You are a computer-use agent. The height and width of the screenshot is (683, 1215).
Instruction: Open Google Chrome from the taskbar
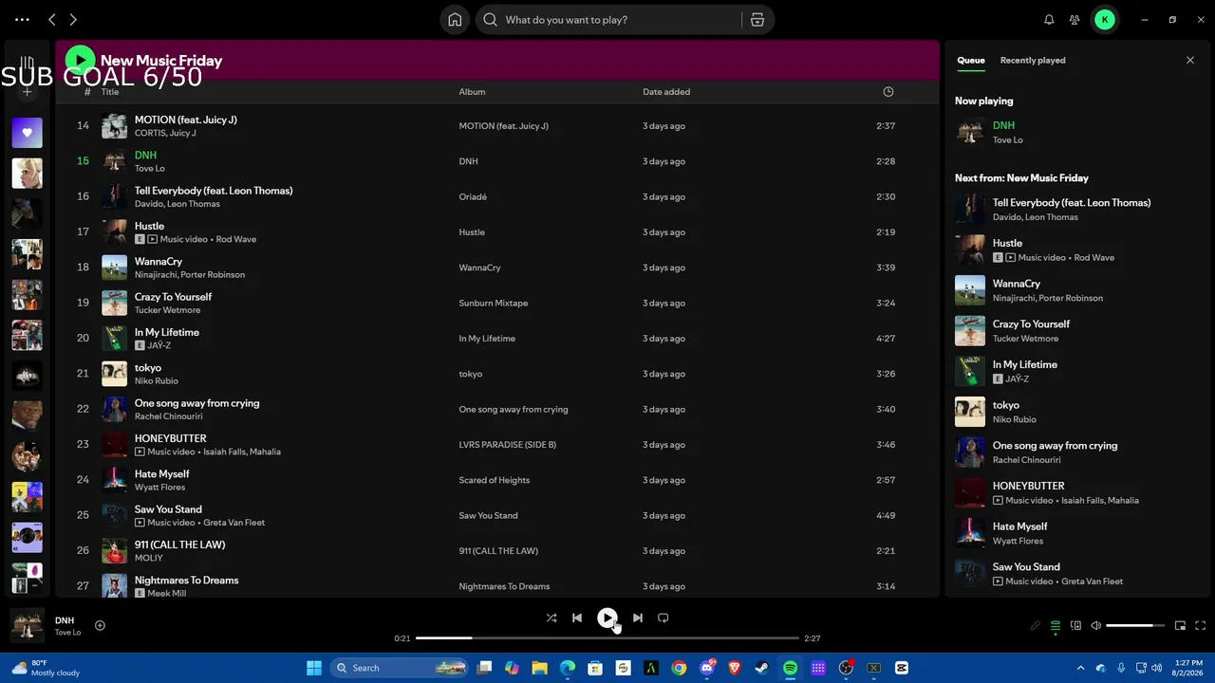coord(679,668)
